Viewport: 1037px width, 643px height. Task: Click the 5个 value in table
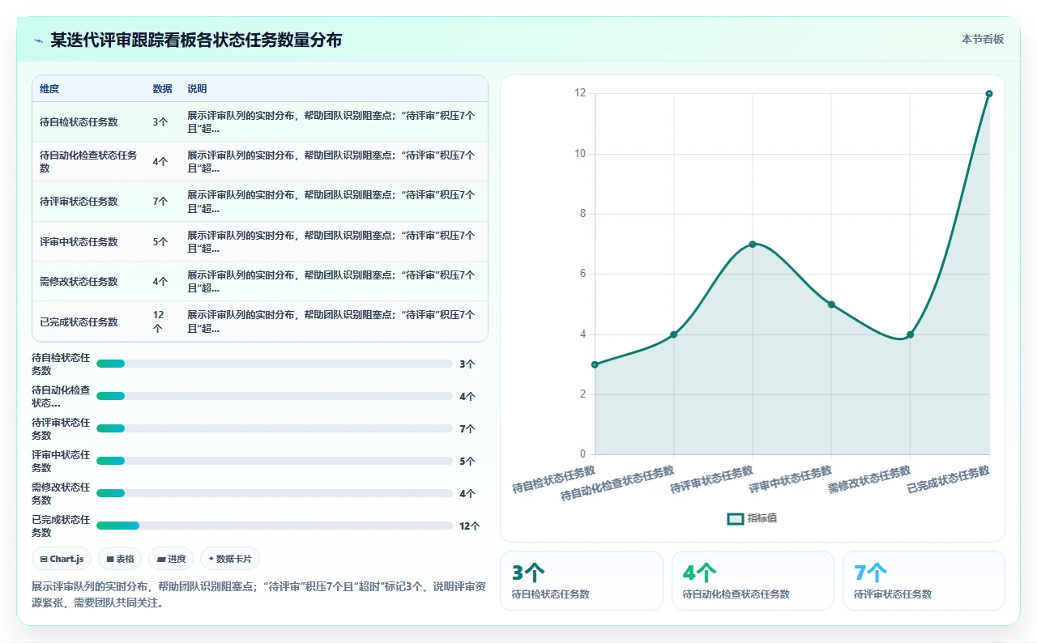(160, 241)
